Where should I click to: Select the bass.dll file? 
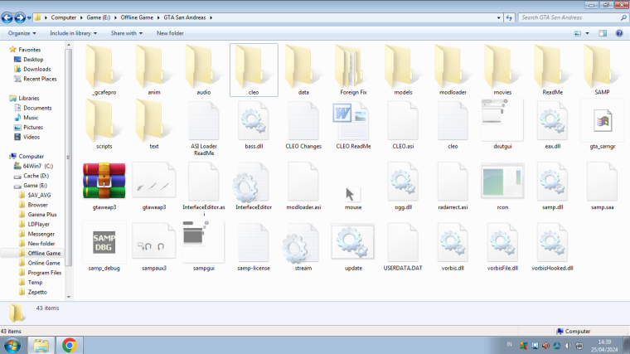tap(254, 120)
